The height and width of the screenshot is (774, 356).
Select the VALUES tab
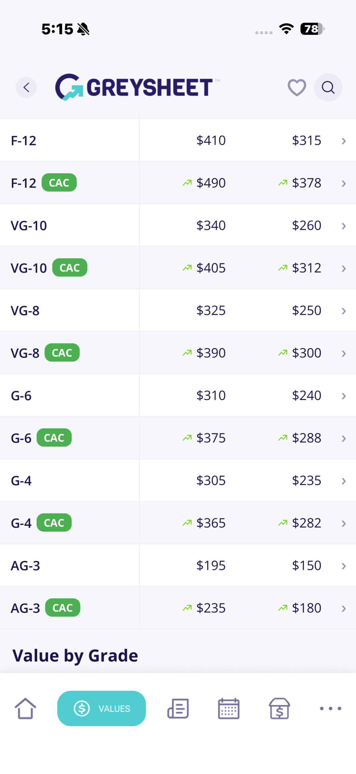pos(101,708)
